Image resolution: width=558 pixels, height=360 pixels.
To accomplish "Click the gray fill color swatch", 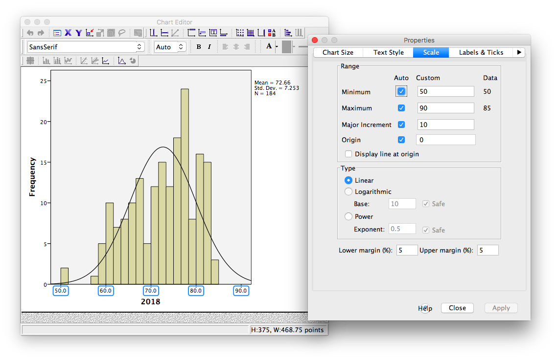I will pos(286,46).
